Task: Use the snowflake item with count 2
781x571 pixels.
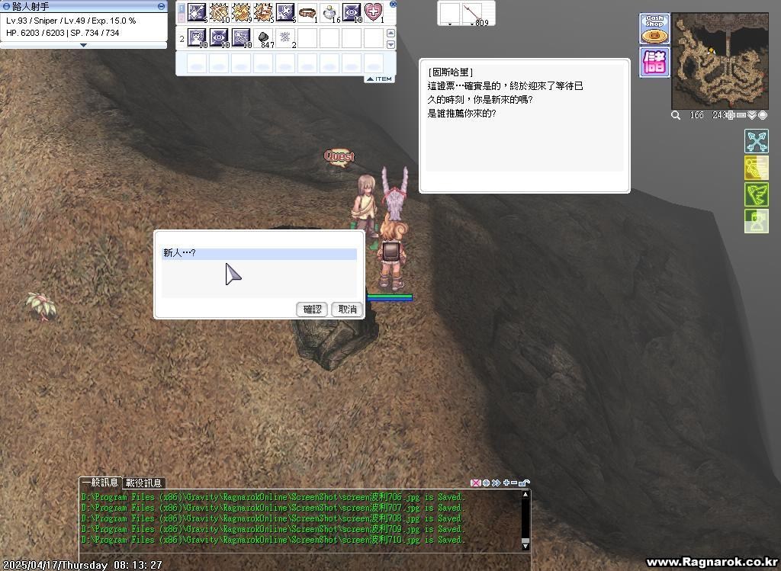Action: [x=285, y=38]
